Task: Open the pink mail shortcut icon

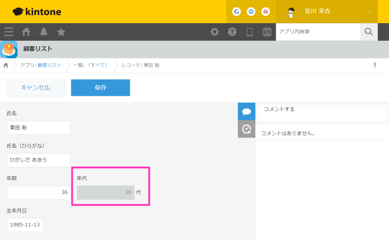Action: [266, 11]
